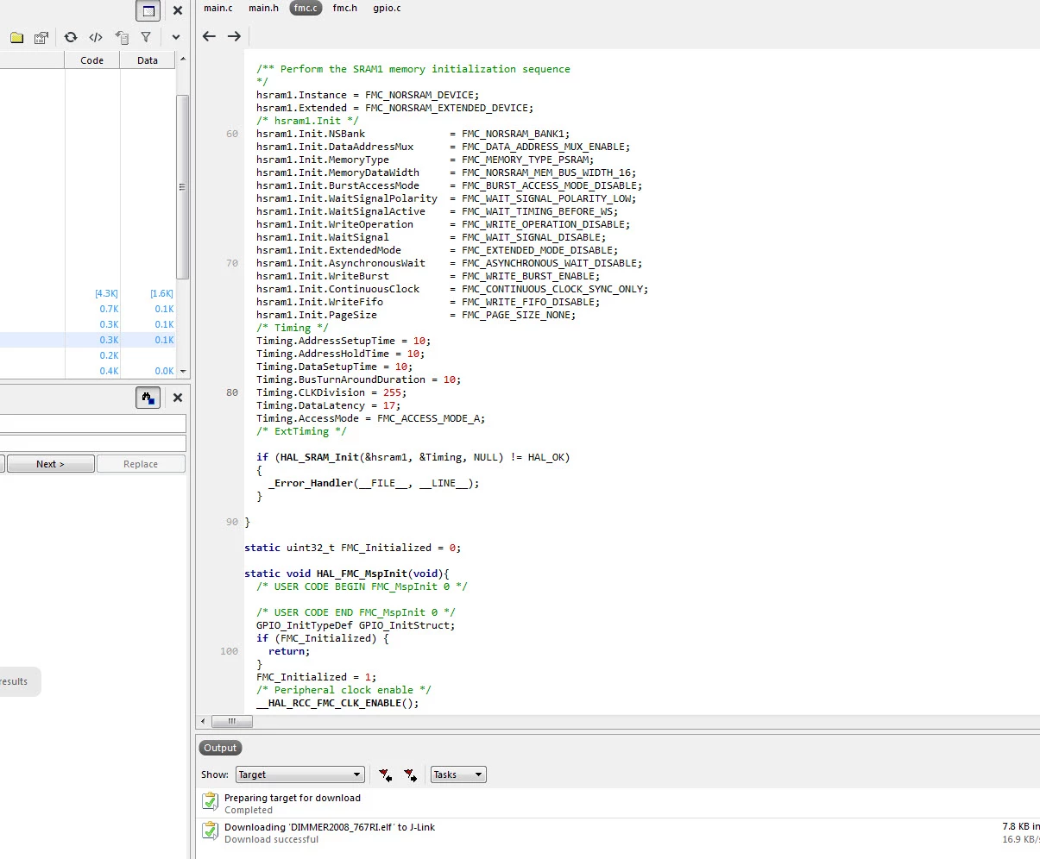Open the Show Target dropdown
Screen dimensions: 1040x859
coord(299,774)
